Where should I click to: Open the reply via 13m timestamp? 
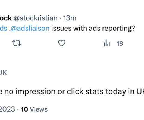(70, 18)
